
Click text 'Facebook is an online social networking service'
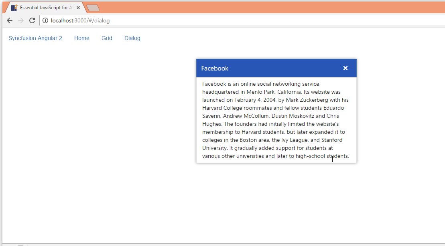[x=260, y=84]
